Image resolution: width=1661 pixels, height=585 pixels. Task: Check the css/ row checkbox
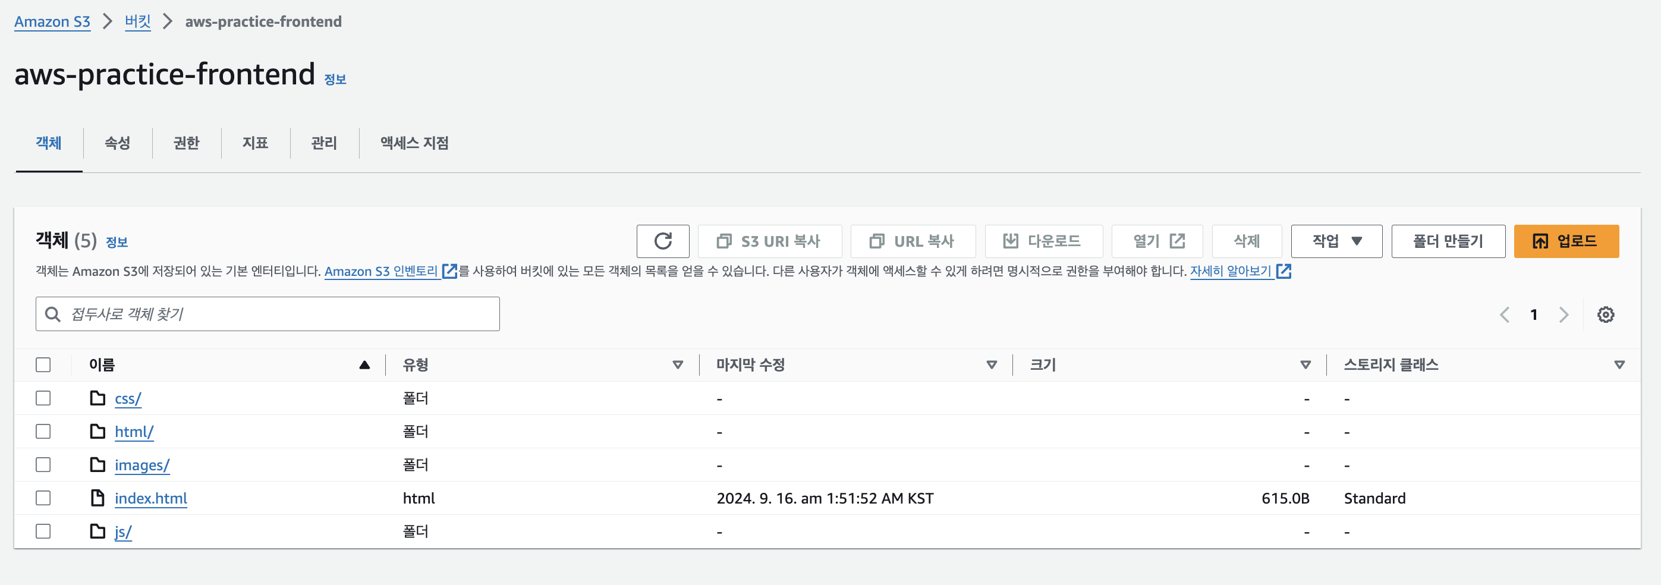coord(43,398)
